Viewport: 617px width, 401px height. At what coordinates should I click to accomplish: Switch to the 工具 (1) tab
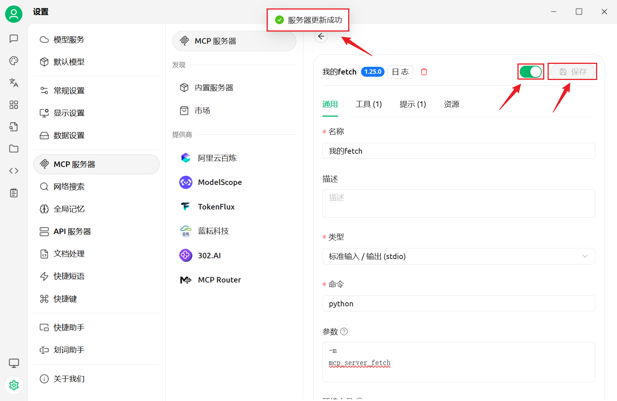point(369,104)
